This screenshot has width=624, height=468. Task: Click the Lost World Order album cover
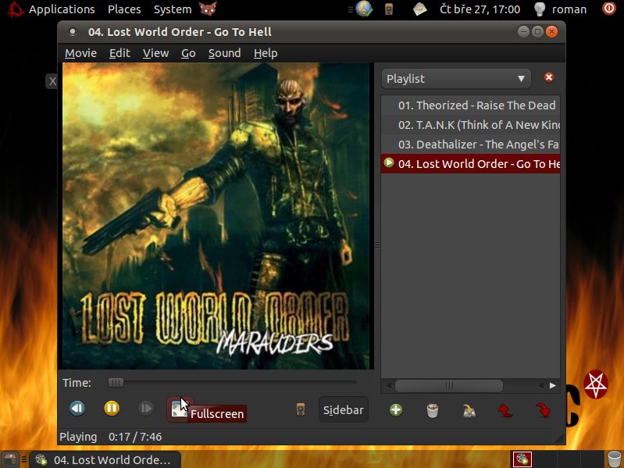216,216
